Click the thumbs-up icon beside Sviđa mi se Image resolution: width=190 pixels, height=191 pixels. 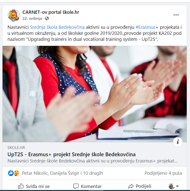tap(21, 186)
